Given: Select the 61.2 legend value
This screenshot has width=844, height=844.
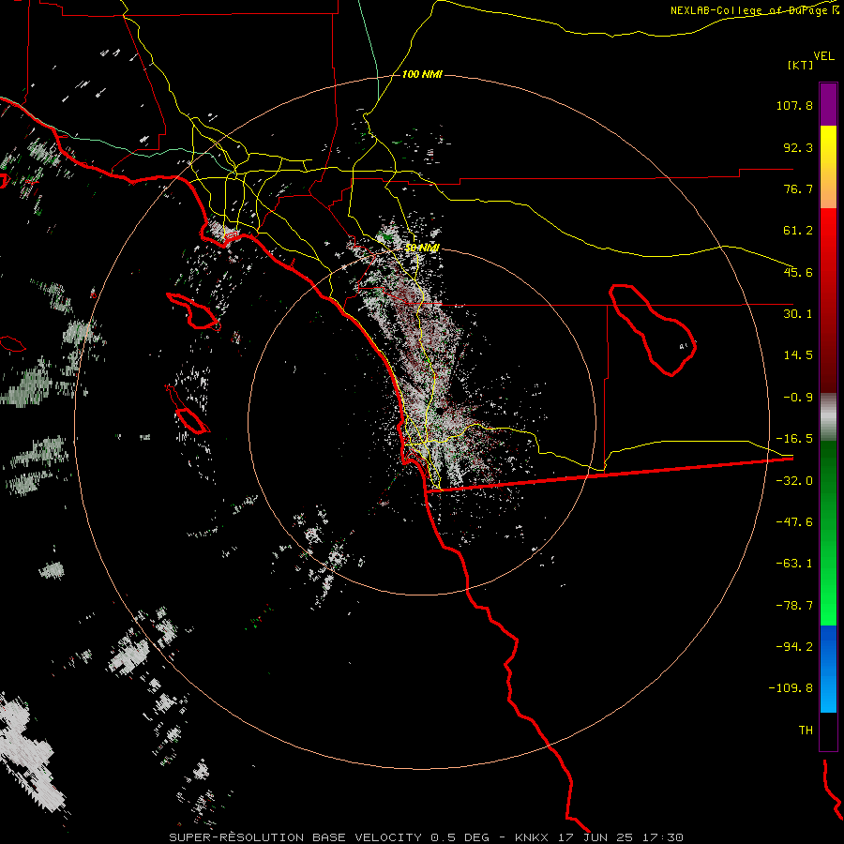Looking at the screenshot, I should click(x=798, y=231).
